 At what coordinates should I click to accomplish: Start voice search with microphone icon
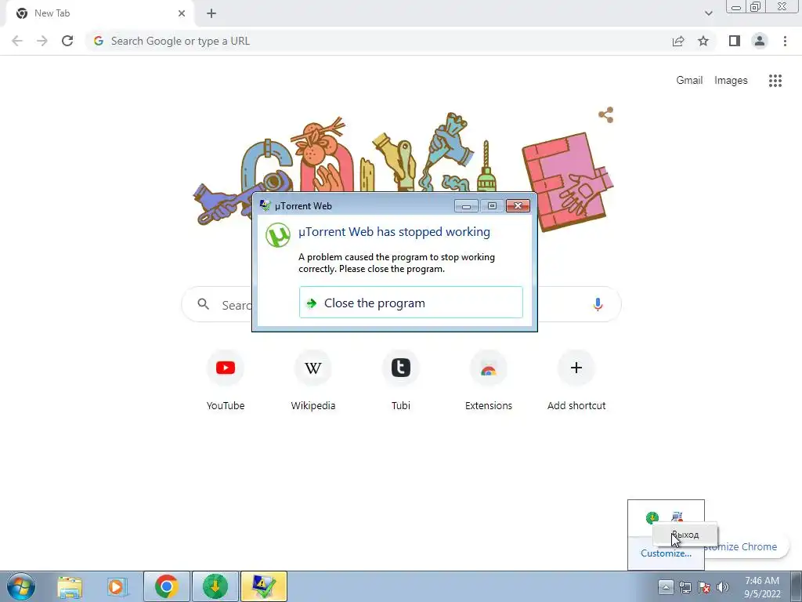tap(598, 305)
